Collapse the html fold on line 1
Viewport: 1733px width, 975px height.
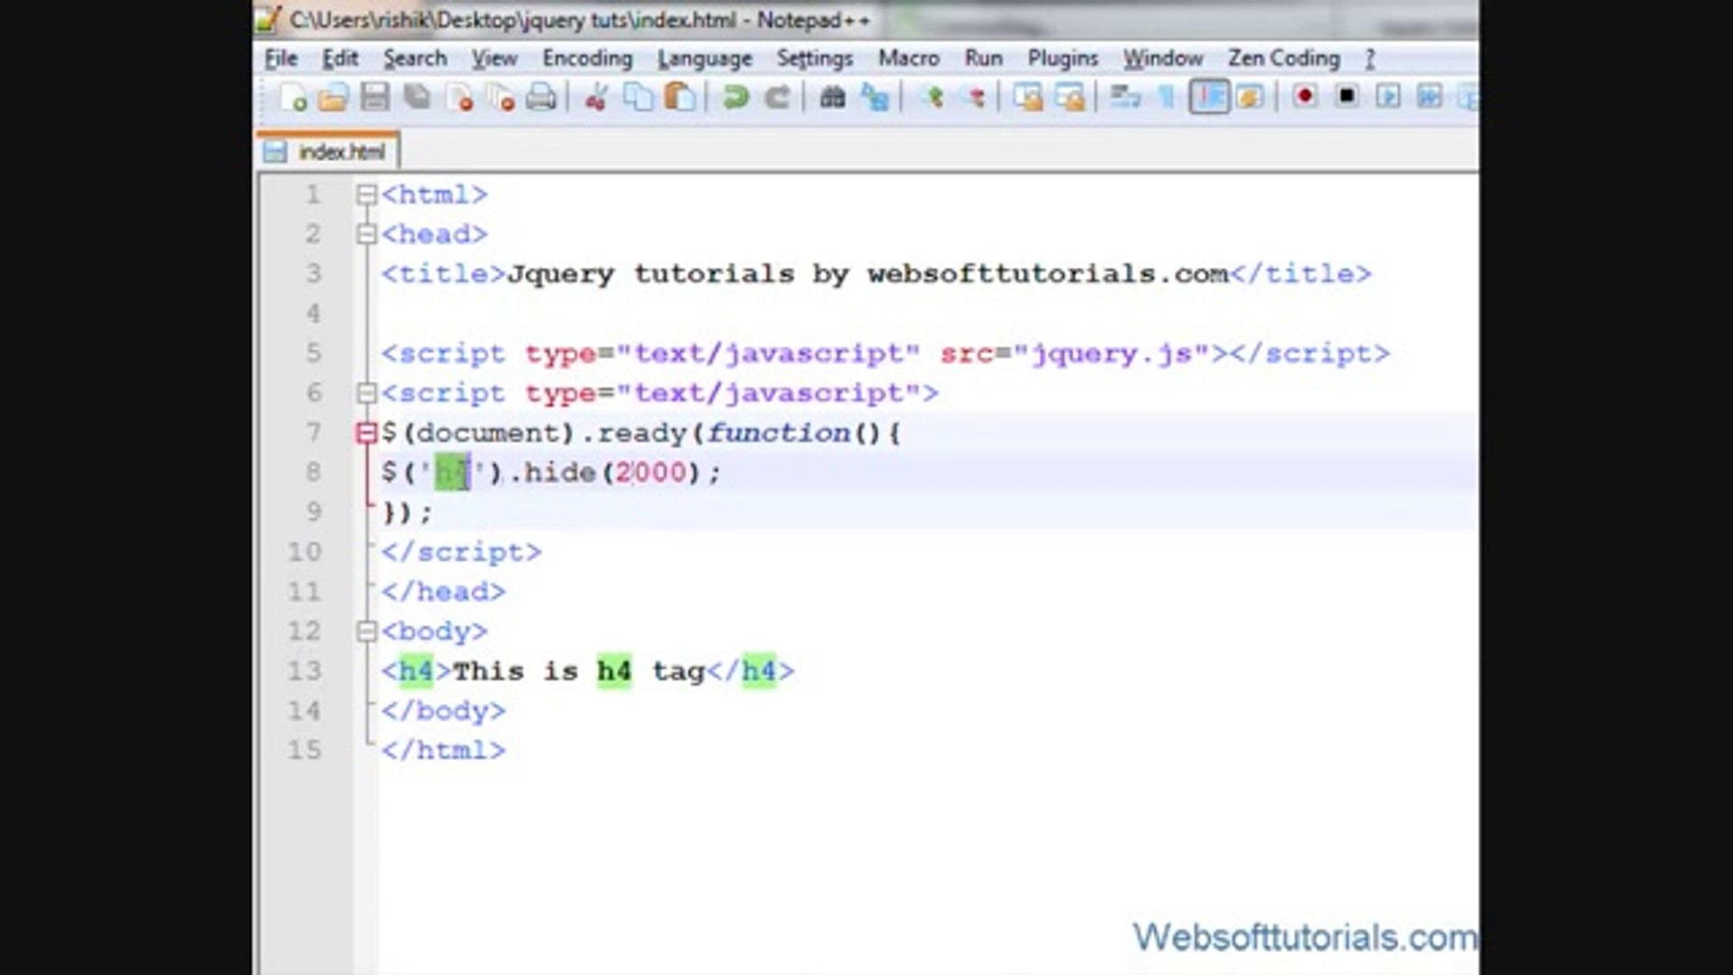(x=366, y=195)
